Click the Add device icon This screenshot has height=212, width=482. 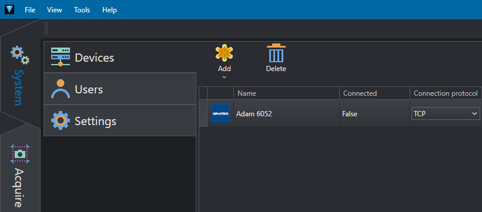(x=224, y=52)
